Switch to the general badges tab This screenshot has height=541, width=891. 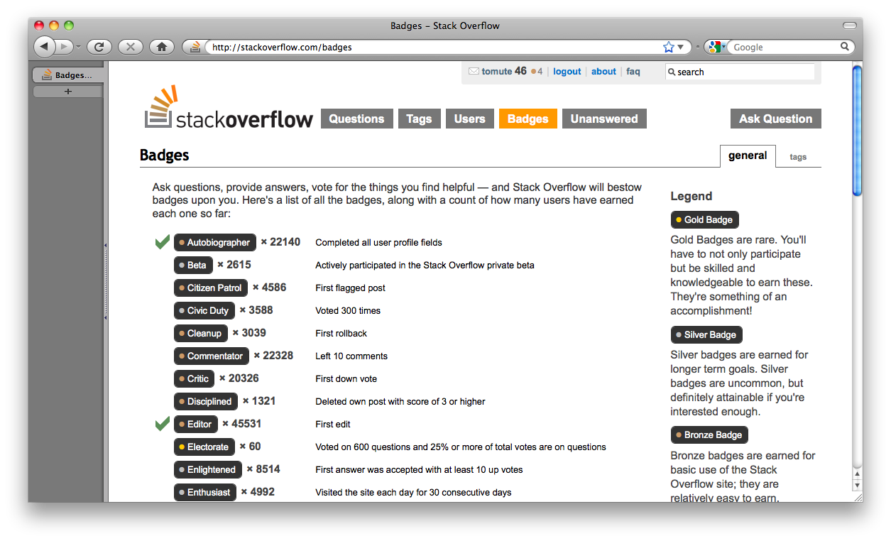(x=748, y=156)
